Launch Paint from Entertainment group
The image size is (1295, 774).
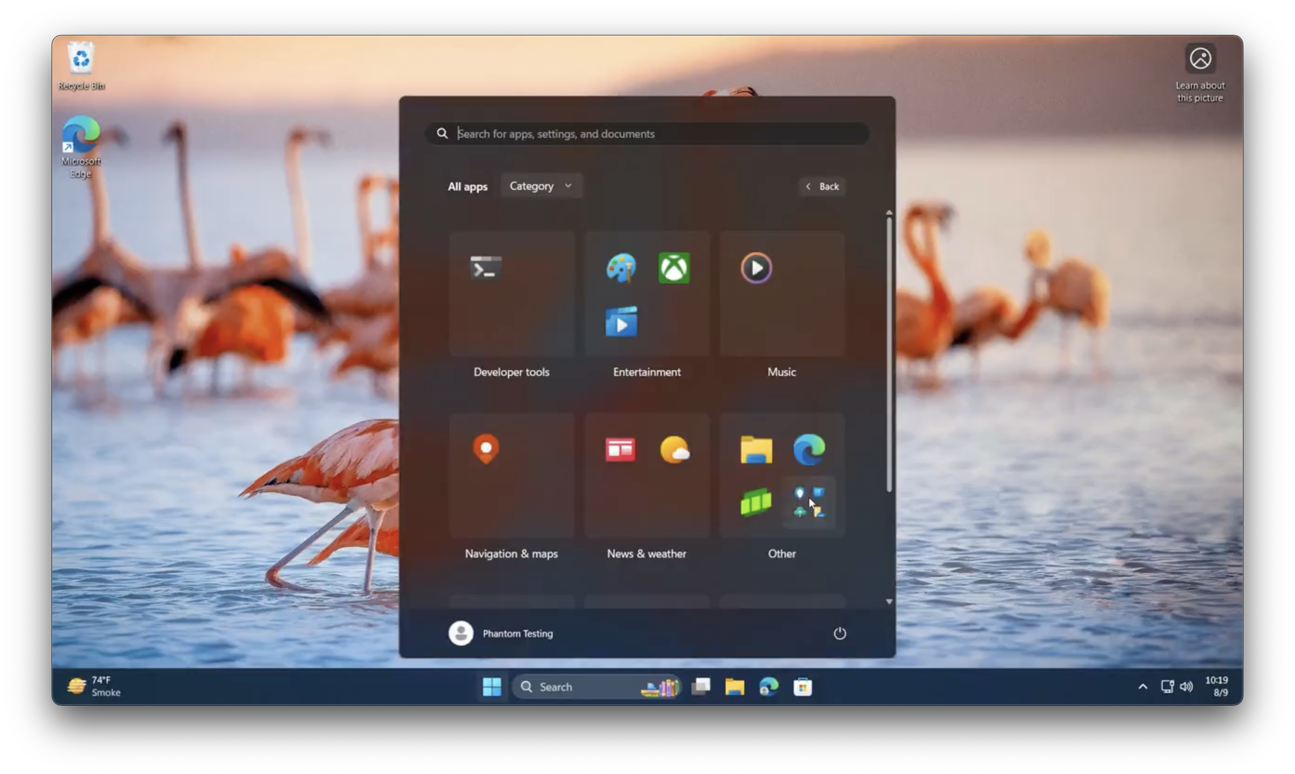[621, 268]
